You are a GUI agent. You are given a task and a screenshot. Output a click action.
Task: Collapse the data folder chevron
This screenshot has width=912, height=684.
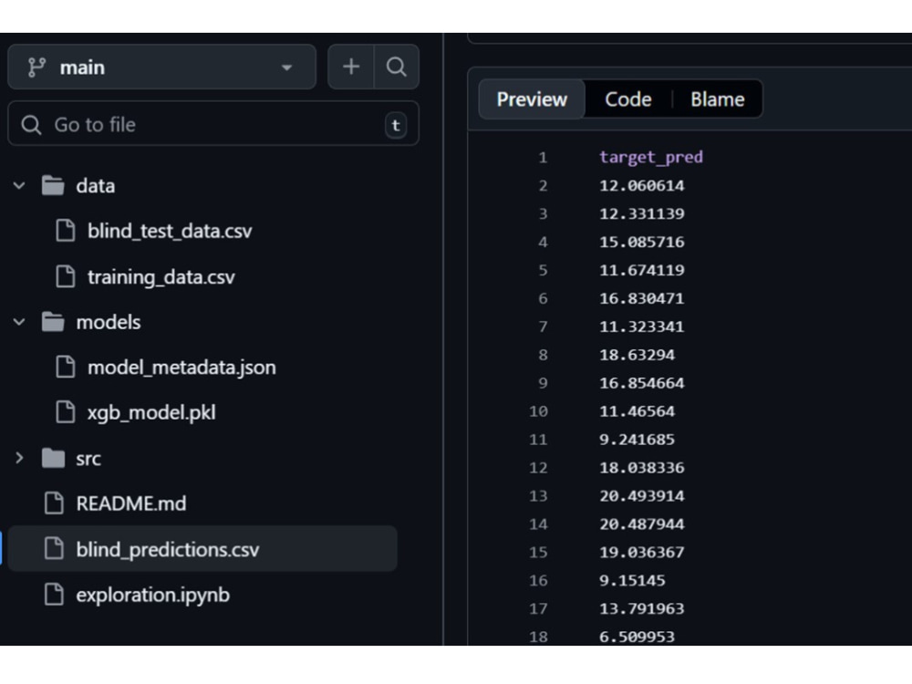click(19, 186)
